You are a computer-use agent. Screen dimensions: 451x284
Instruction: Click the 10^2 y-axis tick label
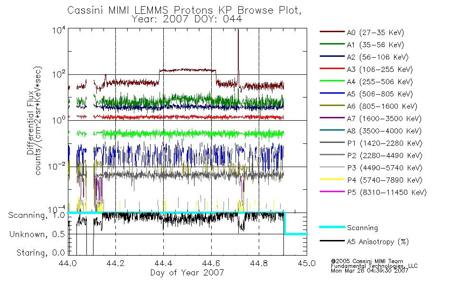tap(59, 75)
